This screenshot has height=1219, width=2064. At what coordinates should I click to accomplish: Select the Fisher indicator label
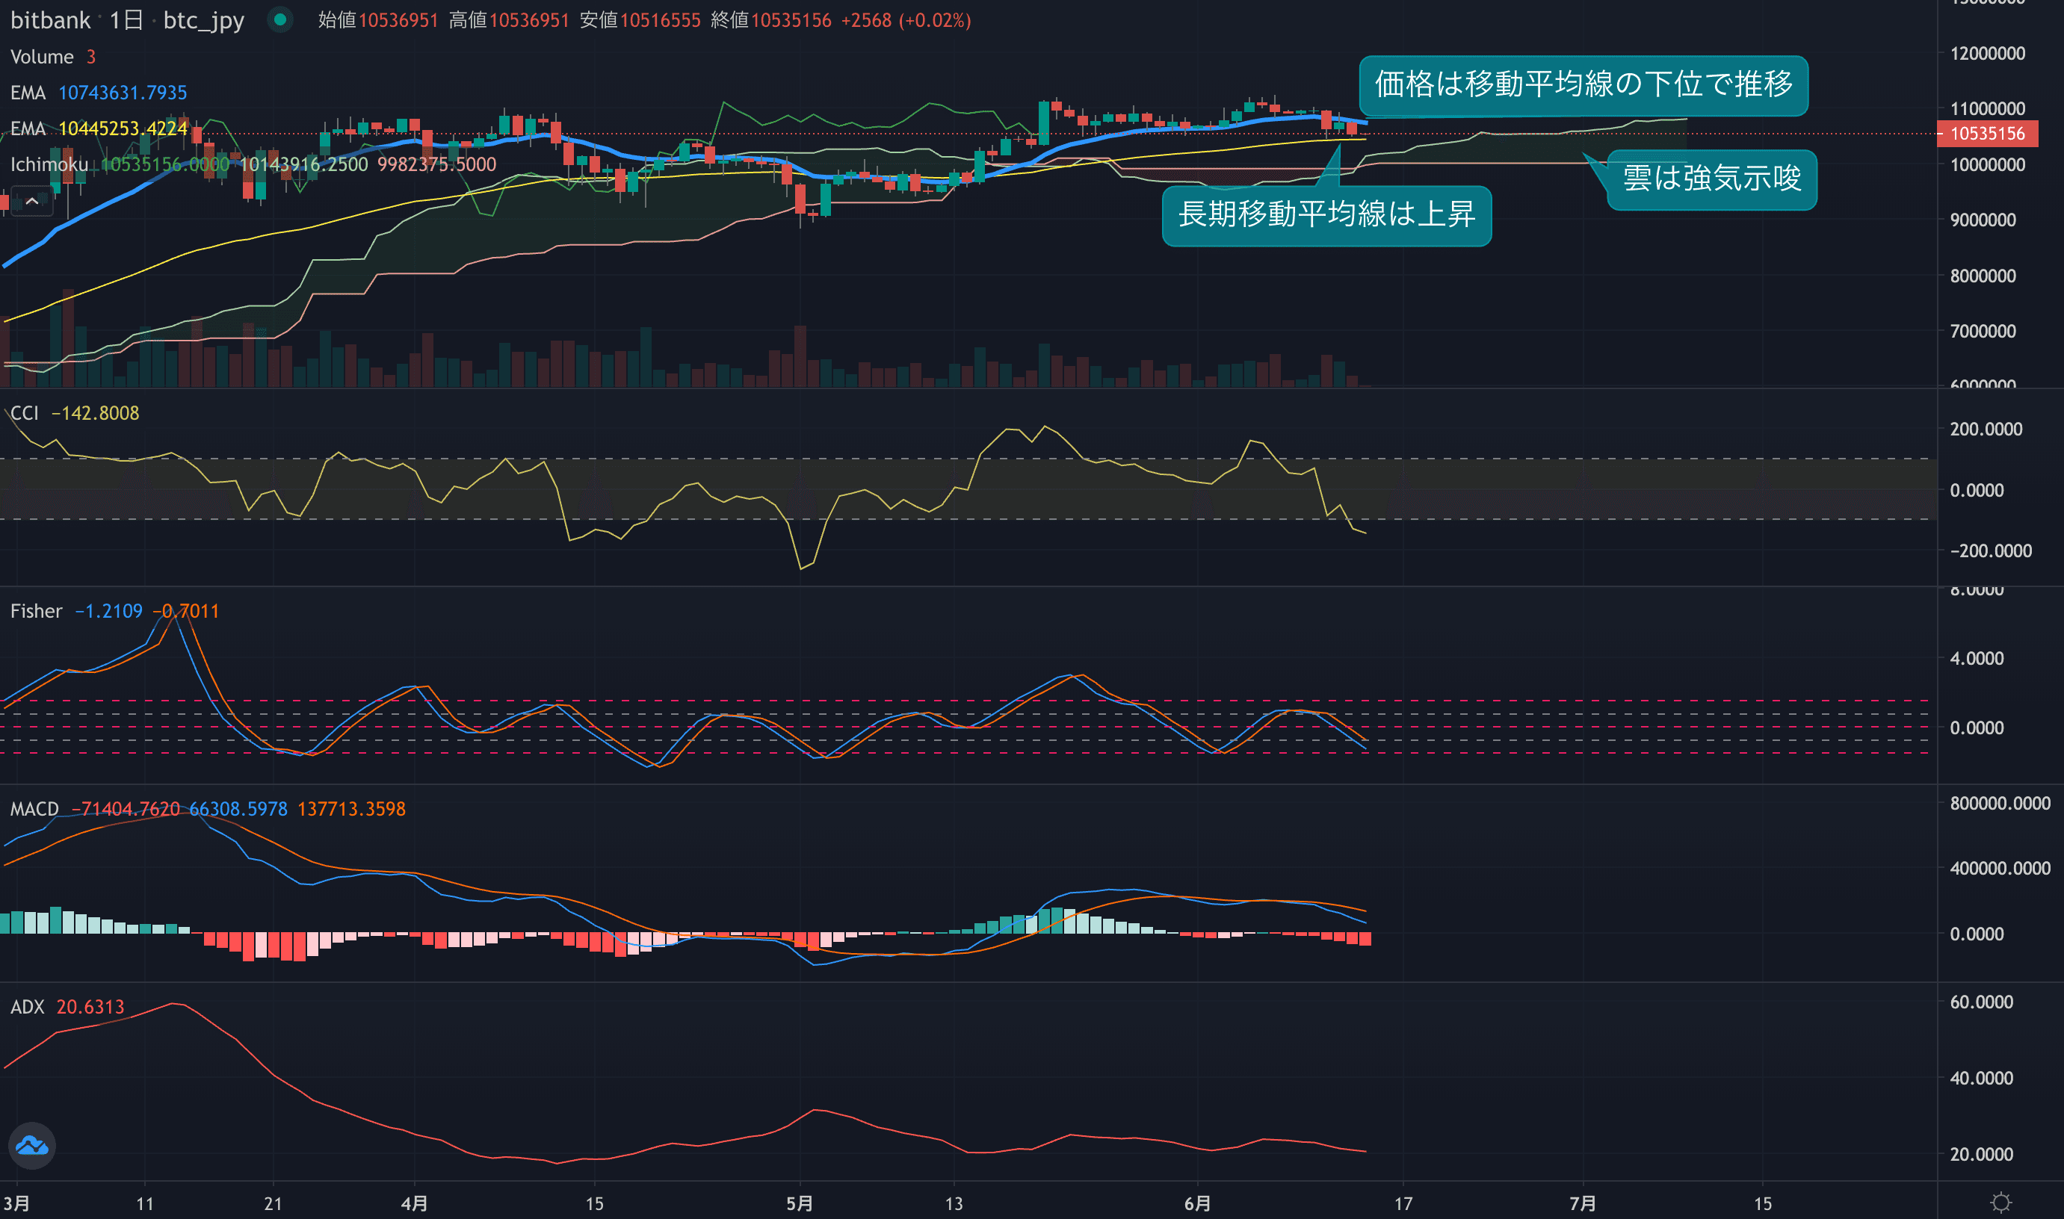pos(35,611)
